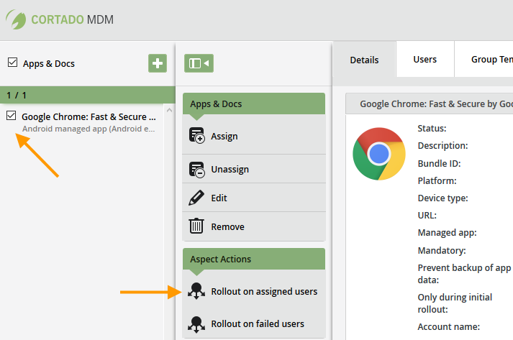Click the Description: label
Screen dimensions: 513x340
pos(442,145)
